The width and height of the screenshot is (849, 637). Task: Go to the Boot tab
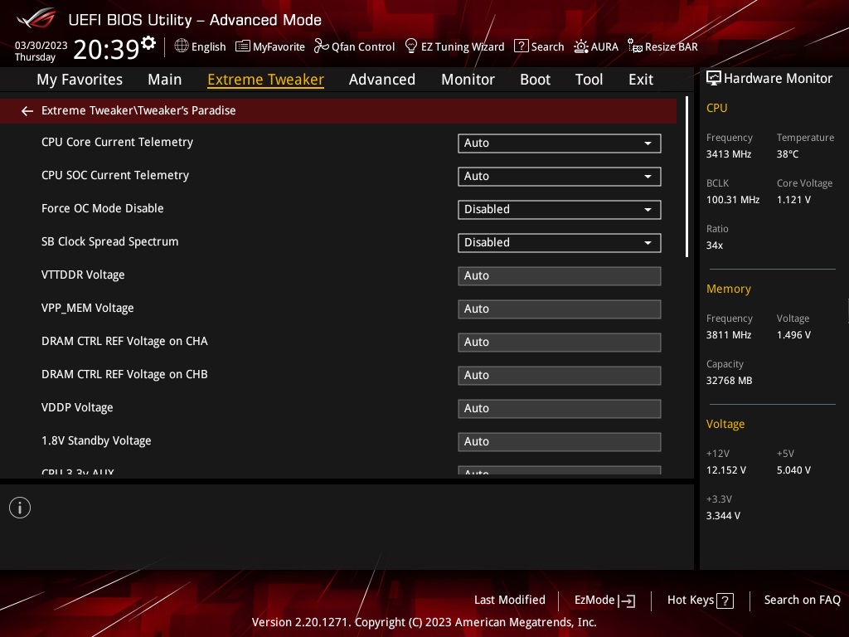point(535,80)
